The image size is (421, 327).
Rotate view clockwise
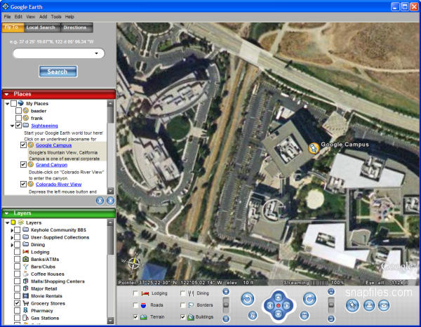[309, 299]
